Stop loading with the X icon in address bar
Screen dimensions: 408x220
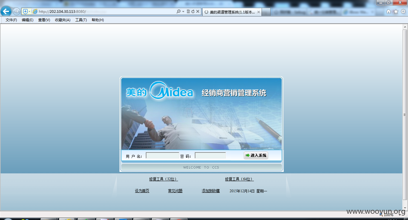point(198,11)
